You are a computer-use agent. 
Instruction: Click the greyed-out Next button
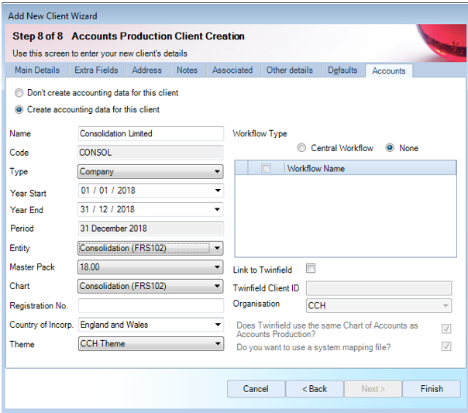[x=373, y=389]
